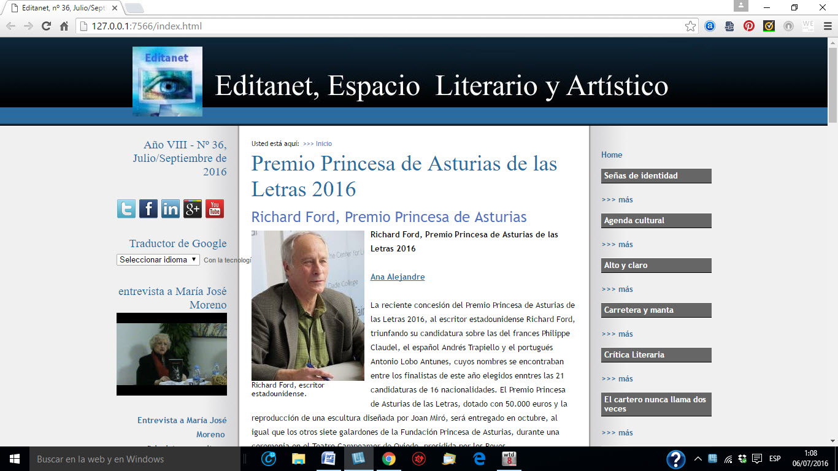Show hidden system tray icons

[x=698, y=459]
